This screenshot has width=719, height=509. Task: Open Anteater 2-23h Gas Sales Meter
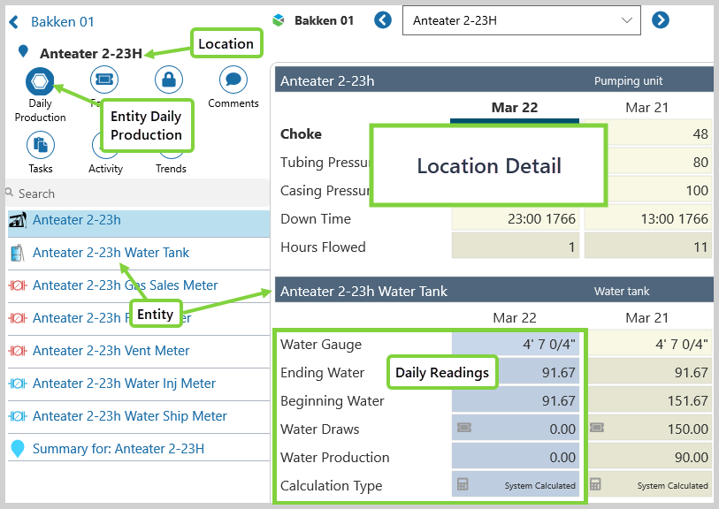pyautogui.click(x=139, y=285)
